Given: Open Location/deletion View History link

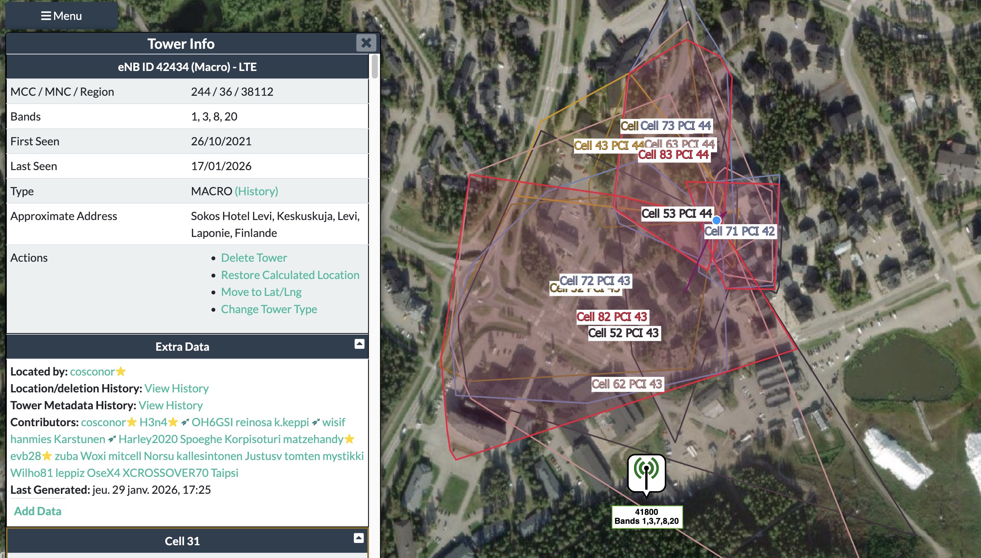Looking at the screenshot, I should 176,388.
